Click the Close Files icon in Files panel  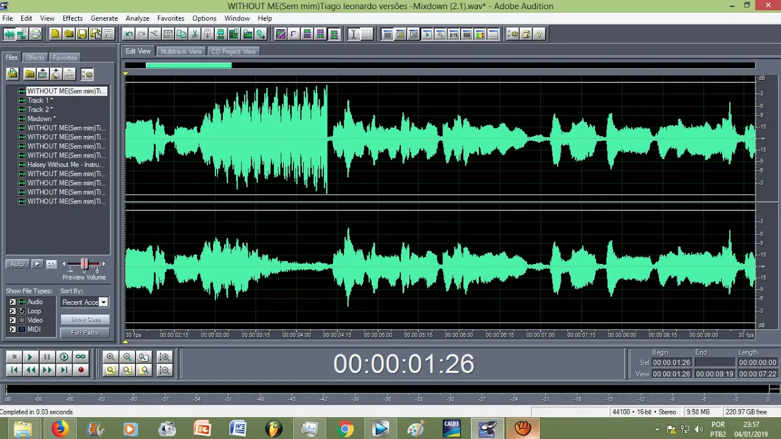[x=29, y=74]
